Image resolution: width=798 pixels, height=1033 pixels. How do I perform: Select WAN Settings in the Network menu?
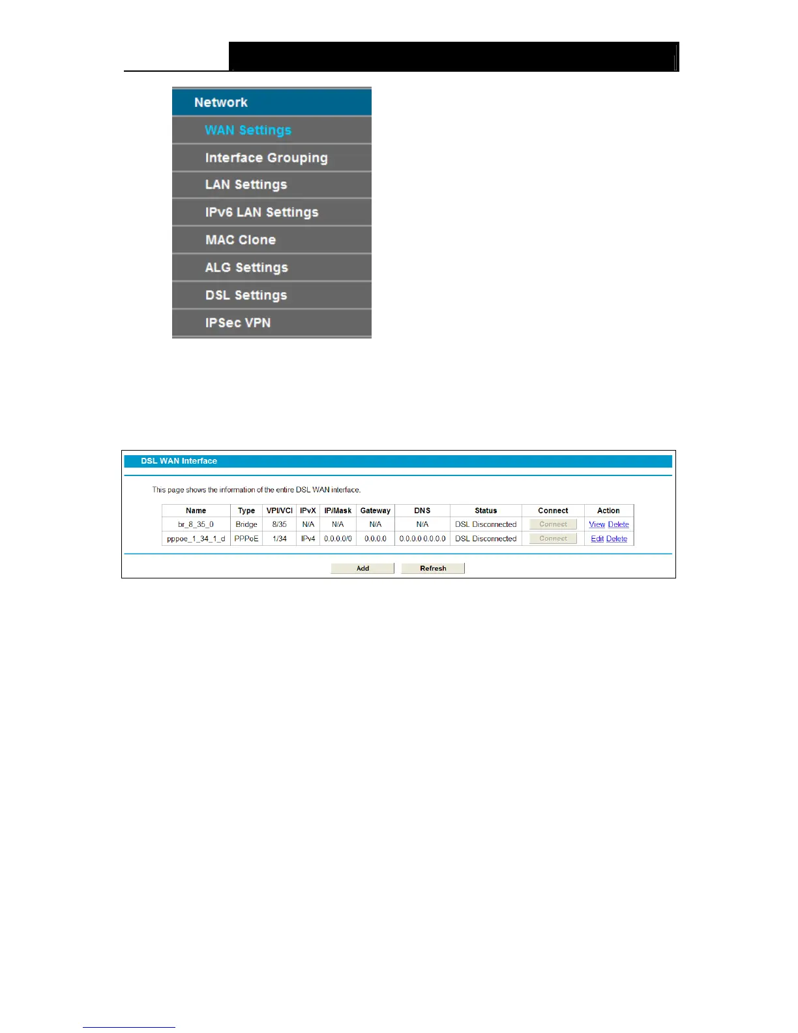[x=272, y=130]
